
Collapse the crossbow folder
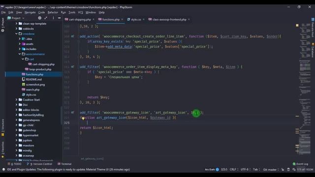click(16, 34)
